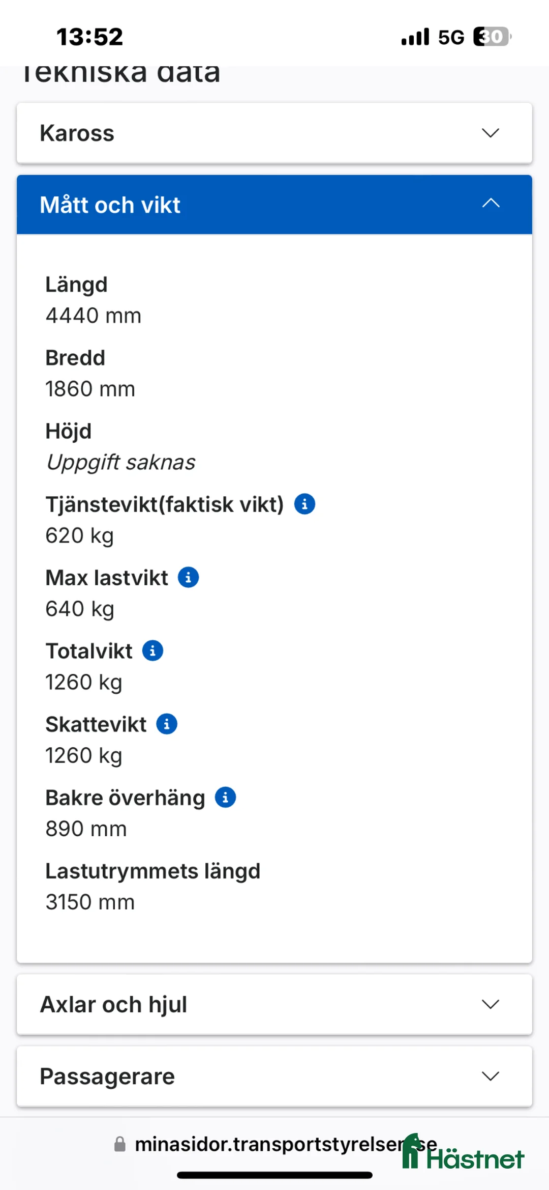Tap the cellular signal bars icon

tap(413, 36)
